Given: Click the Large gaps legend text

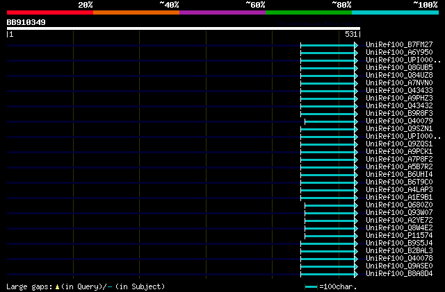Looking at the screenshot, I should coord(29,286).
